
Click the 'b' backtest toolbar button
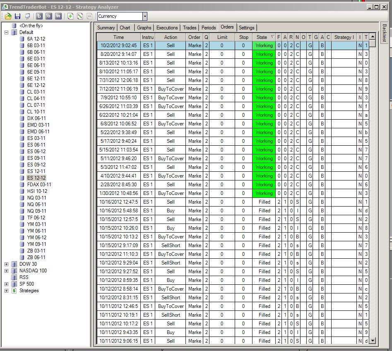(39, 16)
